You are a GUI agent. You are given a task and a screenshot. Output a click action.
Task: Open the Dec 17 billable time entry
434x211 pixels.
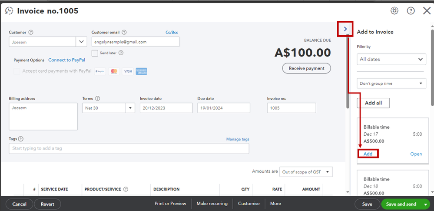pos(416,154)
